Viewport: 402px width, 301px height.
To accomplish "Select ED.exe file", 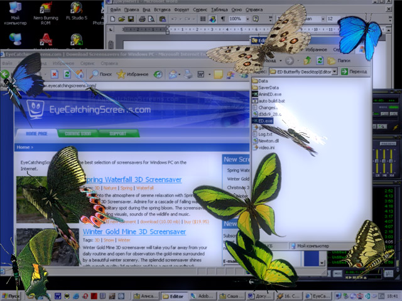I will tap(263, 121).
